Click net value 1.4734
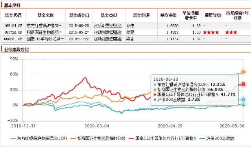Image resolution: width=251 pixels, height=147 pixels. coord(172,39)
